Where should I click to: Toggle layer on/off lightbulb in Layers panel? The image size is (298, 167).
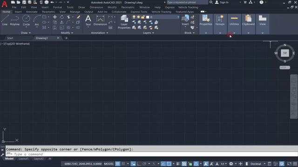(x=134, y=17)
